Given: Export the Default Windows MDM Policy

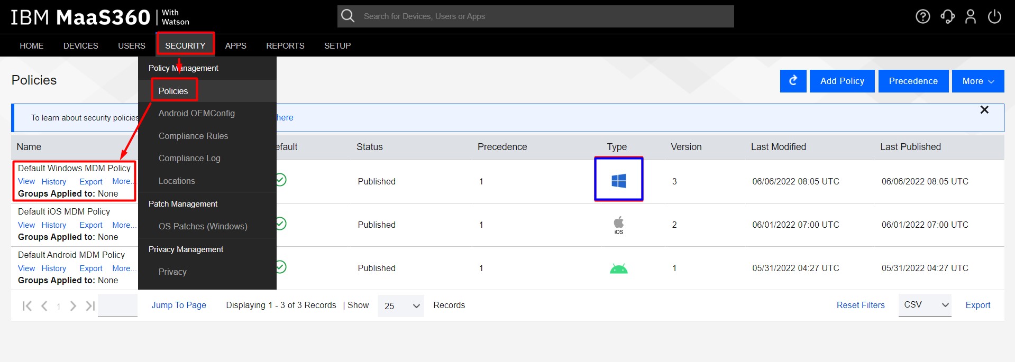Looking at the screenshot, I should pos(91,181).
